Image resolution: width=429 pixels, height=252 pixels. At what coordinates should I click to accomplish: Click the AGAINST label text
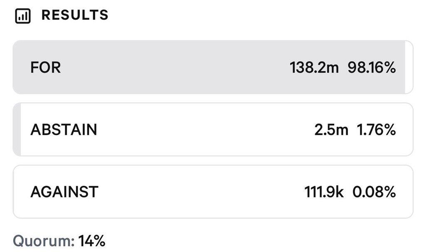(64, 192)
